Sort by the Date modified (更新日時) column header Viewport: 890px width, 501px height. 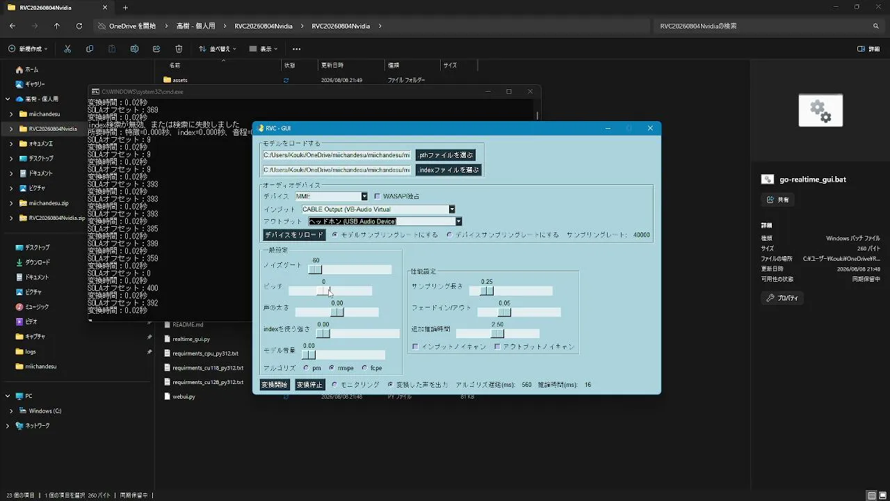click(332, 65)
